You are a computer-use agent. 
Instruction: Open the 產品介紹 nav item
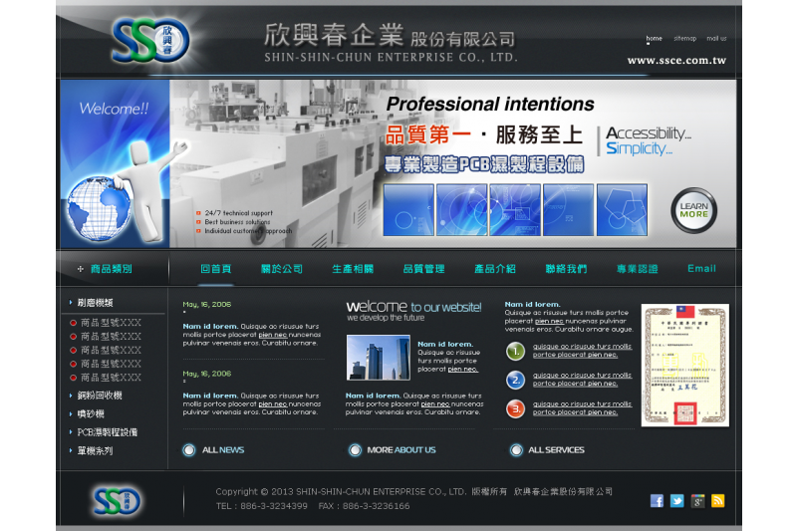(495, 269)
